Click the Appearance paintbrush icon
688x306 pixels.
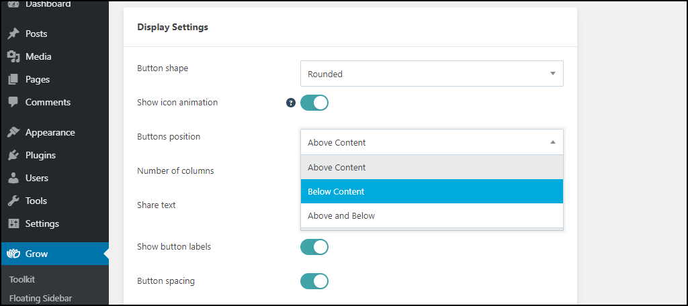[x=13, y=132]
